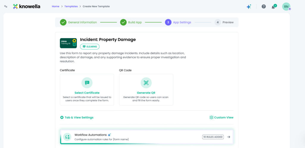Jump to the Preview step
The height and width of the screenshot is (148, 305).
pyautogui.click(x=224, y=22)
